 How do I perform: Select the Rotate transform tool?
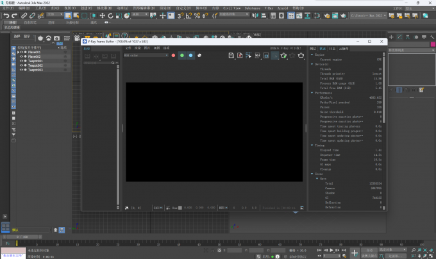110,15
